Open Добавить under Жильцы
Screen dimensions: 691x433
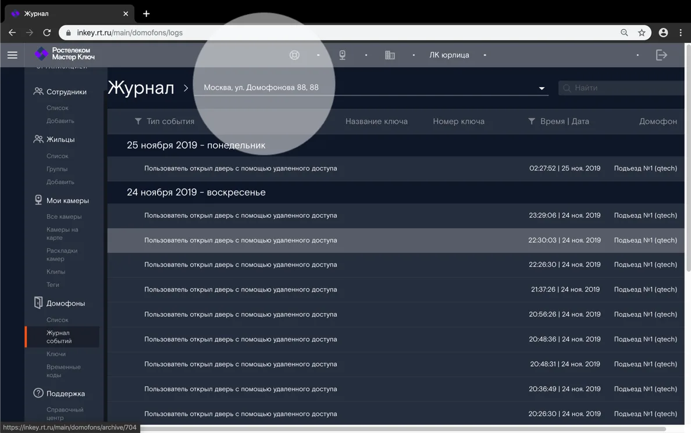[60, 182]
